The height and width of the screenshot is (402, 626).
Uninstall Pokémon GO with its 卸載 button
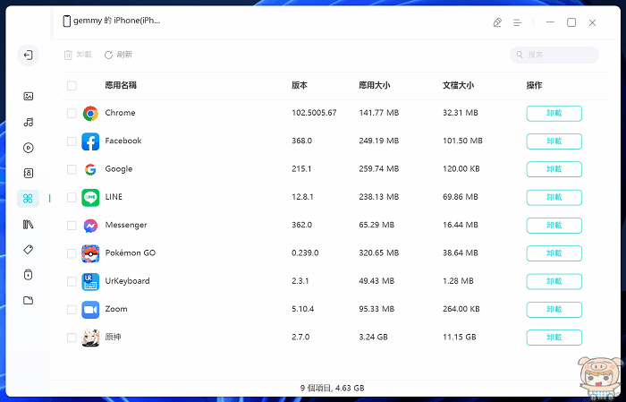[554, 253]
